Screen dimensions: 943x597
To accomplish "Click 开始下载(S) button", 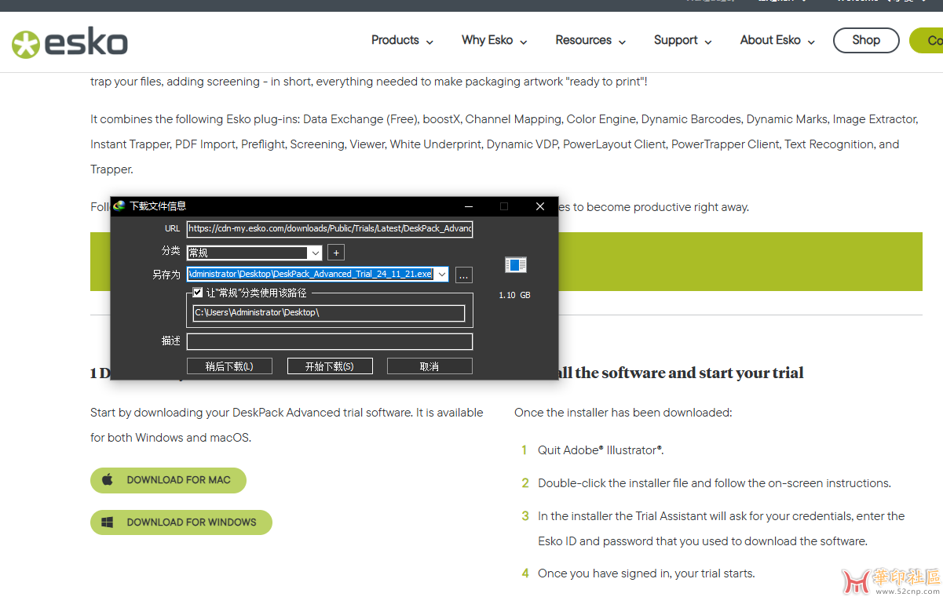I will 330,366.
